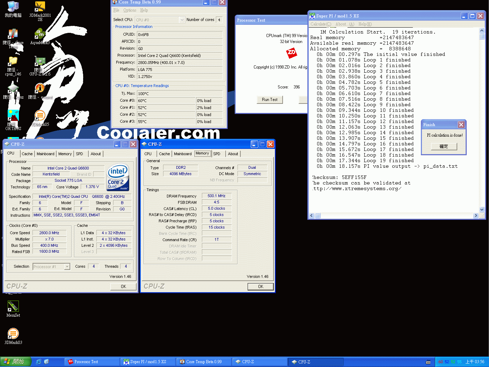Open Internet Explorer quick launch icon

(x=38, y=362)
